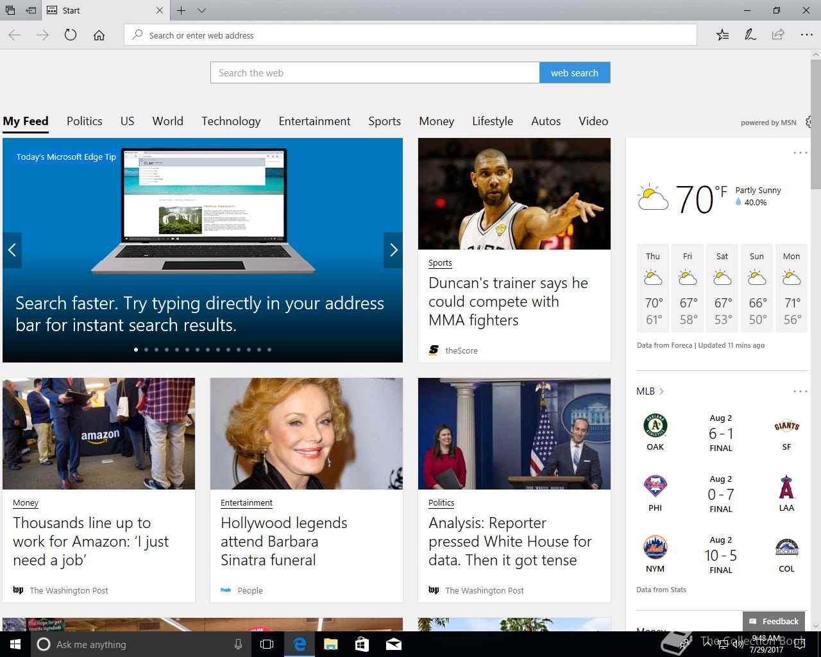Click the Barbara Sinatra article photo
The image size is (821, 657).
coord(307,434)
